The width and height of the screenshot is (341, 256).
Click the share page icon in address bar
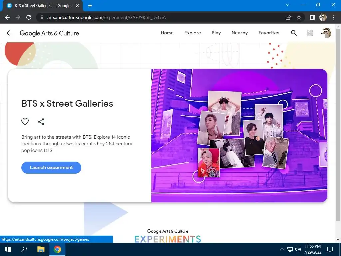pos(288,17)
